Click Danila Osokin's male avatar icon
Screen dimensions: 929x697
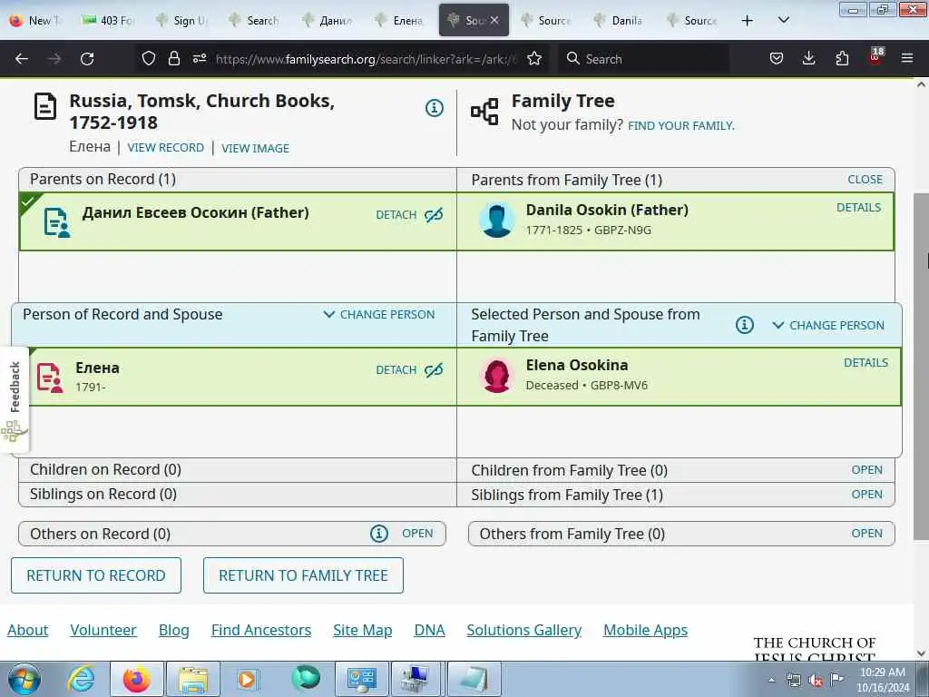[496, 220]
